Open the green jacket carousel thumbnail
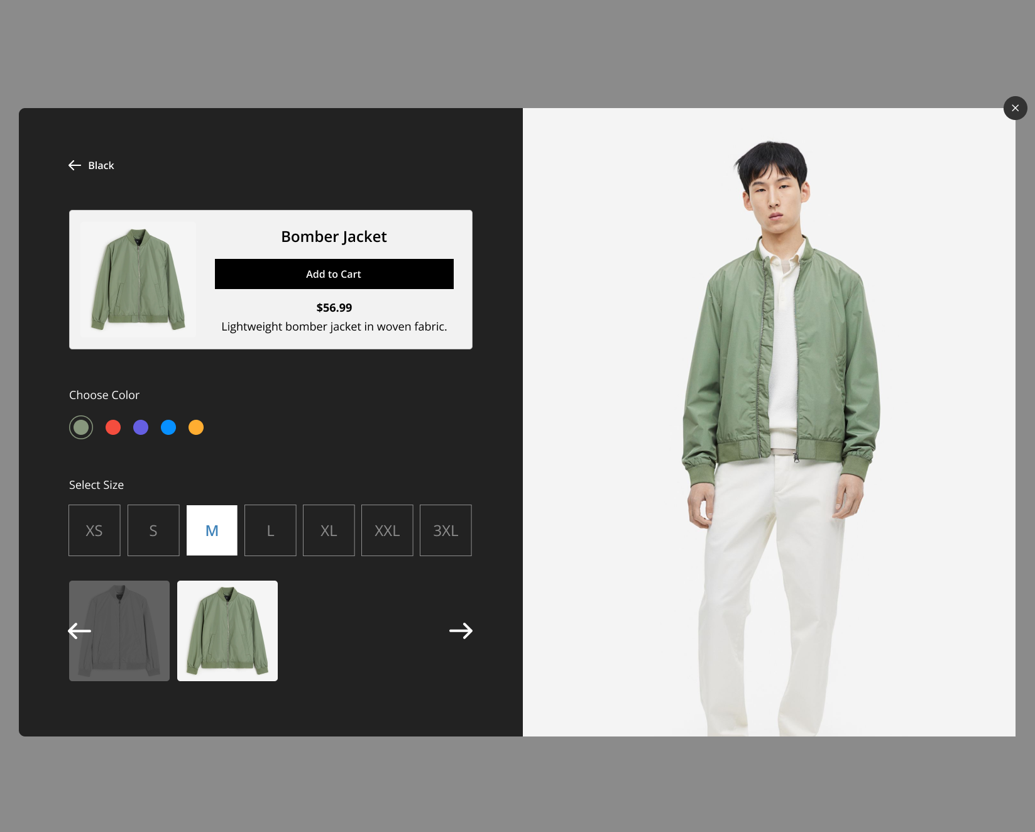 tap(227, 631)
